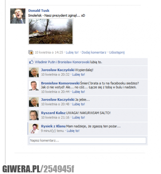The width and height of the screenshot is (161, 174).
Task: Click the Napisz komentarz input field
Action: click(88, 140)
